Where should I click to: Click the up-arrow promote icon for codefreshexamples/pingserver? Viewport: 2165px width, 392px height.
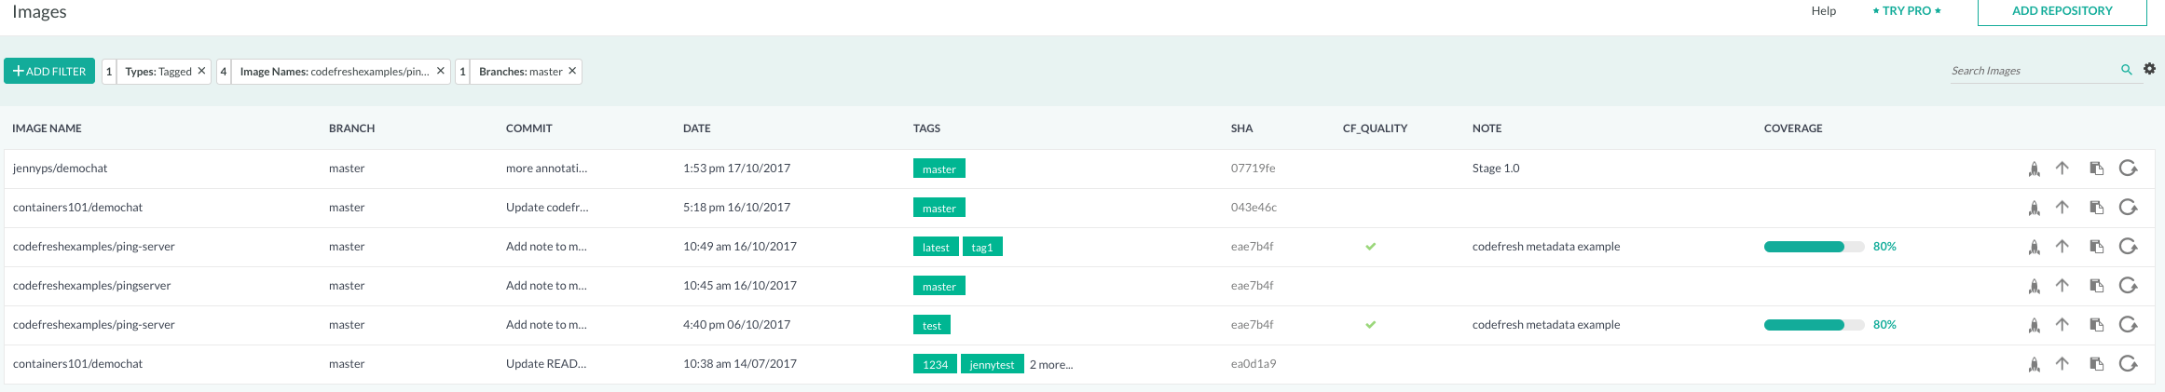[x=2062, y=286]
